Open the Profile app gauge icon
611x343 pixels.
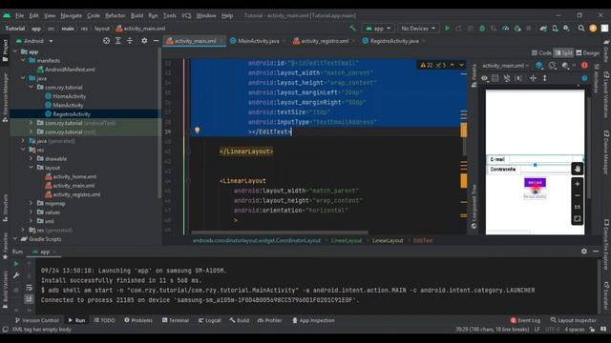pyautogui.click(x=505, y=29)
